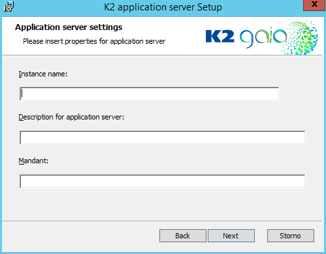Click the K2 application server Setup title text

click(163, 7)
